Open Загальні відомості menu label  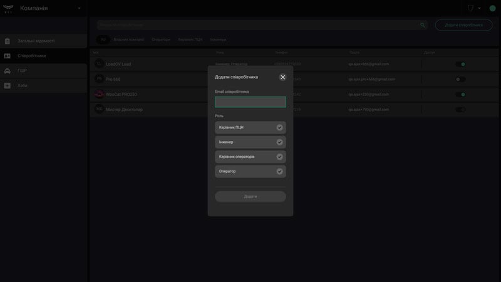point(36,41)
